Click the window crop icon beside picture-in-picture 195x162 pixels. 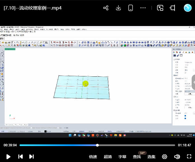[173, 8]
